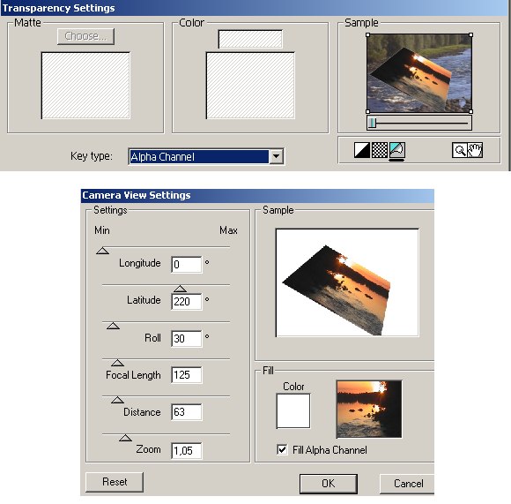The width and height of the screenshot is (511, 504).
Task: Select the hand pan tool
Action: coord(475,150)
